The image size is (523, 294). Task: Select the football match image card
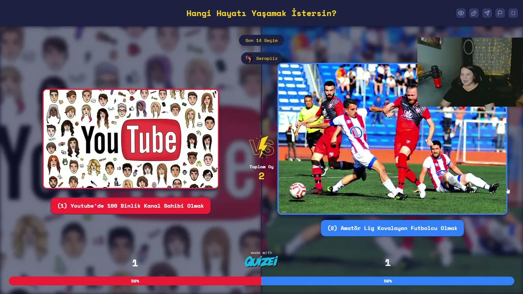coord(392,139)
